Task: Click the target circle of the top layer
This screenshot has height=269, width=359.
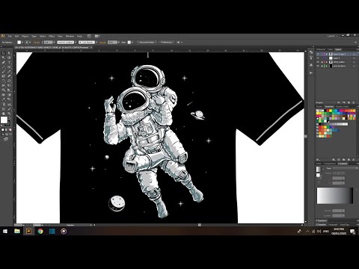Action: pos(354,54)
